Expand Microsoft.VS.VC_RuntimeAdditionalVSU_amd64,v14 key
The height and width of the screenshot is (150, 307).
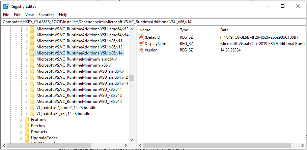pyautogui.click(x=27, y=35)
